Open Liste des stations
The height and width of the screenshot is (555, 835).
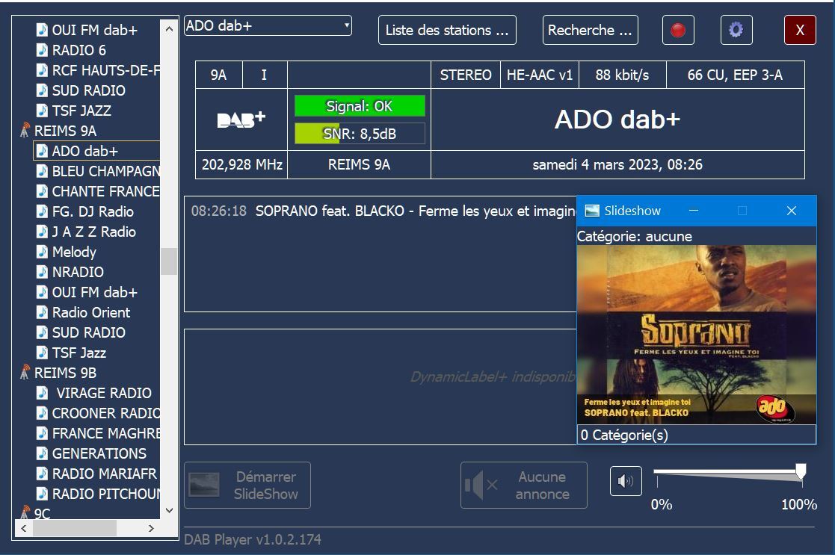tap(447, 30)
